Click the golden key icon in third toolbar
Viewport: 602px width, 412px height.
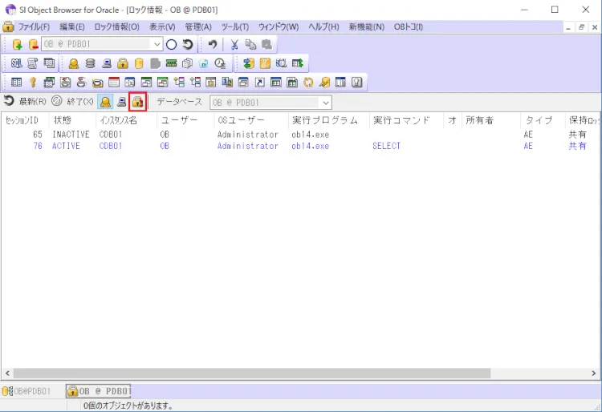pyautogui.click(x=33, y=82)
